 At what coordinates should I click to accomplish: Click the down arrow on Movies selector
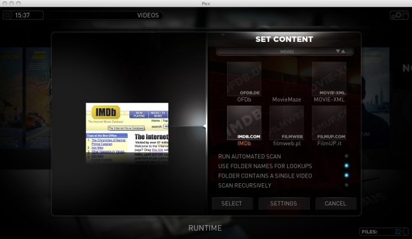click(x=338, y=51)
